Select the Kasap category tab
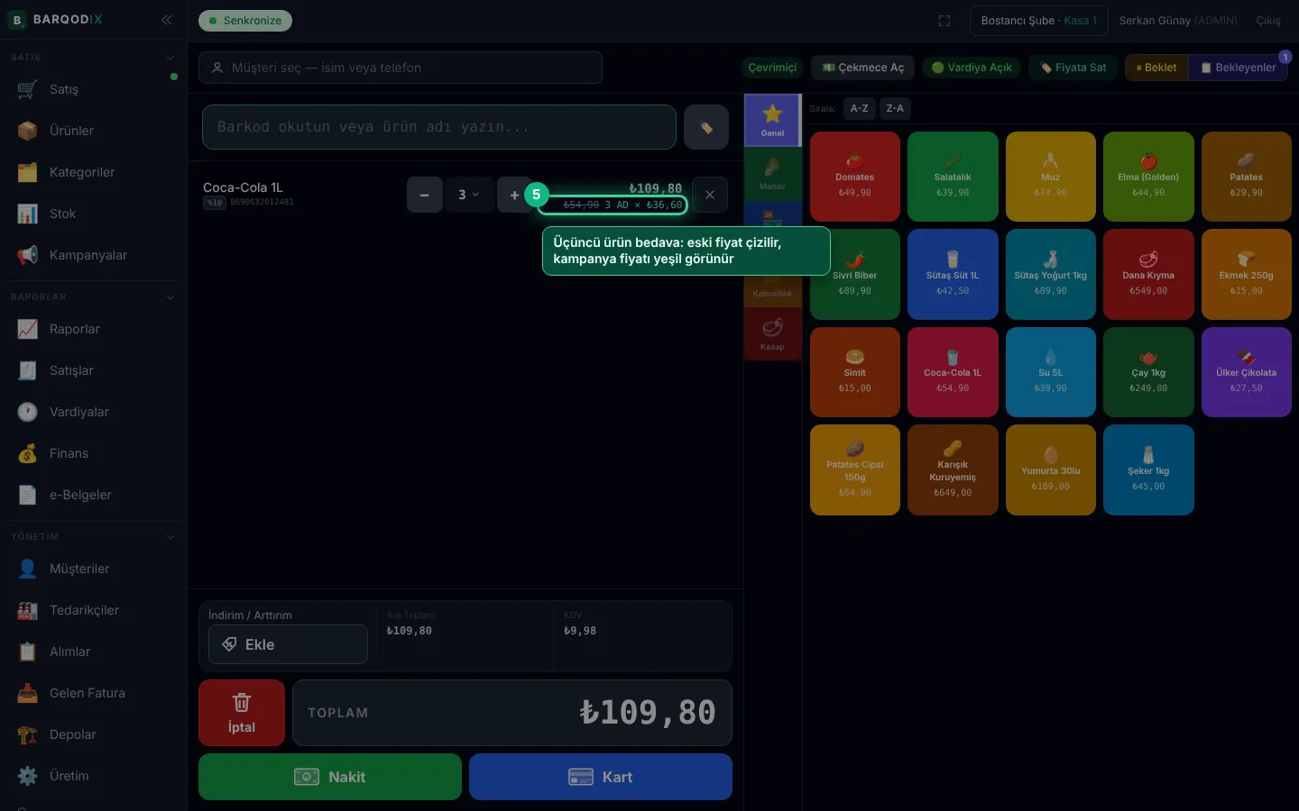Viewport: 1299px width, 811px height. 772,334
